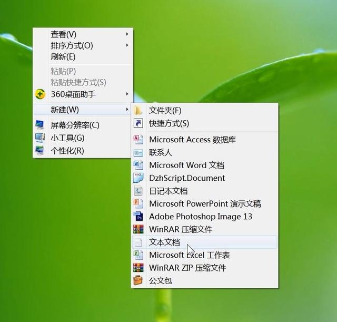Select the 公文包 entry
The width and height of the screenshot is (337, 322).
click(x=205, y=281)
